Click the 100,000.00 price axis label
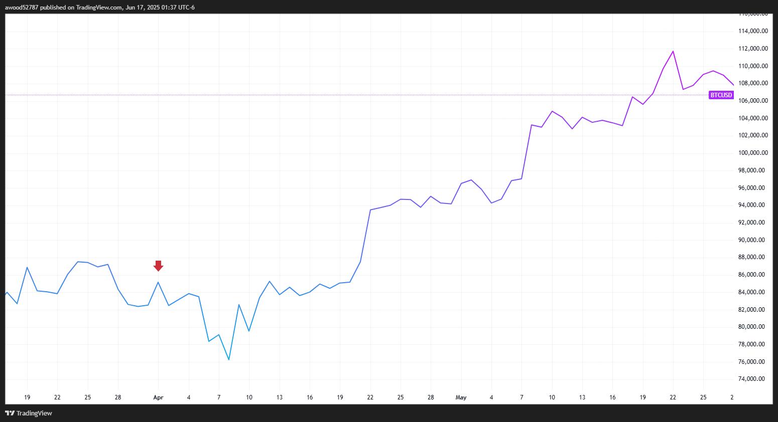778x422 pixels. tap(752, 153)
